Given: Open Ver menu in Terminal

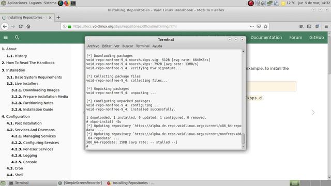Looking at the screenshot, I should (x=117, y=46).
